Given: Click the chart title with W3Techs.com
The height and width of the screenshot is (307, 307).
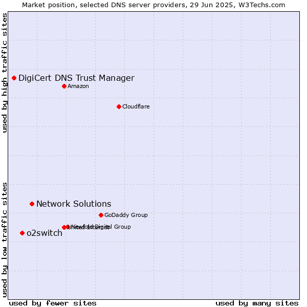Looking at the screenshot, I should coord(153,5).
